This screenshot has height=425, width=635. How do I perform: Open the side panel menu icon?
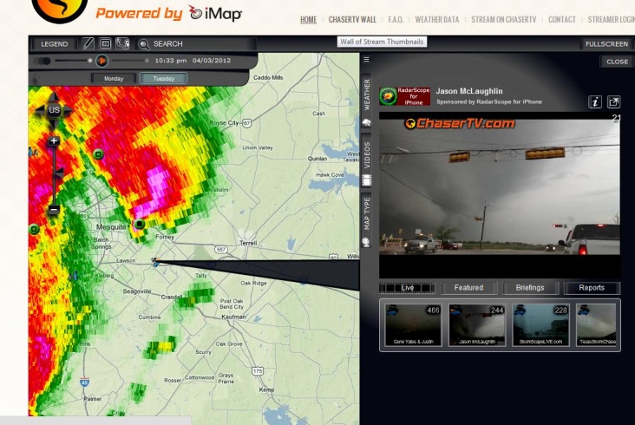click(366, 60)
